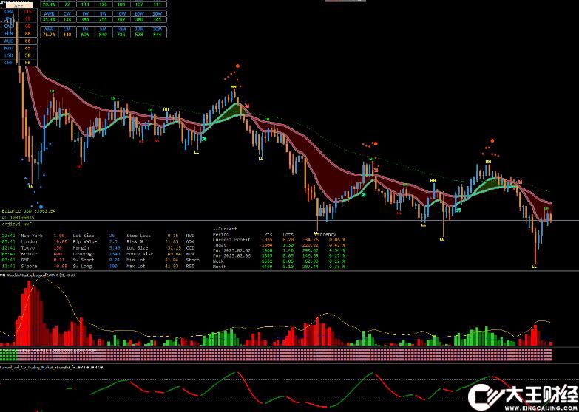Viewport: 579px width, 412px height.
Task: Click the CAD strength value 90
Action: click(x=28, y=26)
